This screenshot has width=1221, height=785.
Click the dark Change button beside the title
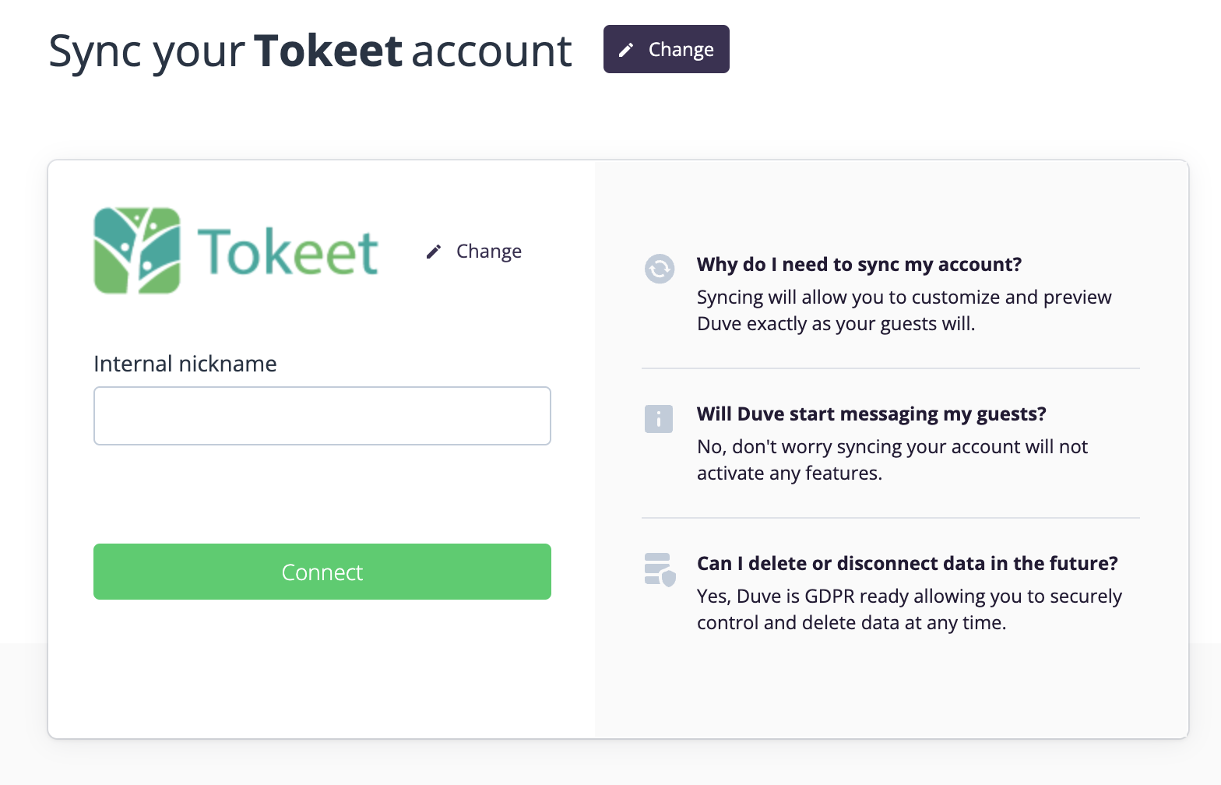tap(666, 49)
